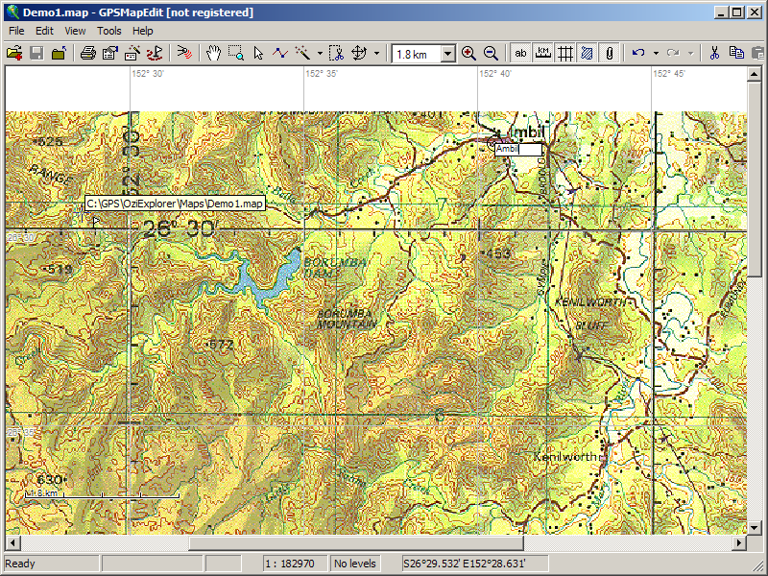The width and height of the screenshot is (768, 576).
Task: Open the File menu
Action: tap(16, 31)
